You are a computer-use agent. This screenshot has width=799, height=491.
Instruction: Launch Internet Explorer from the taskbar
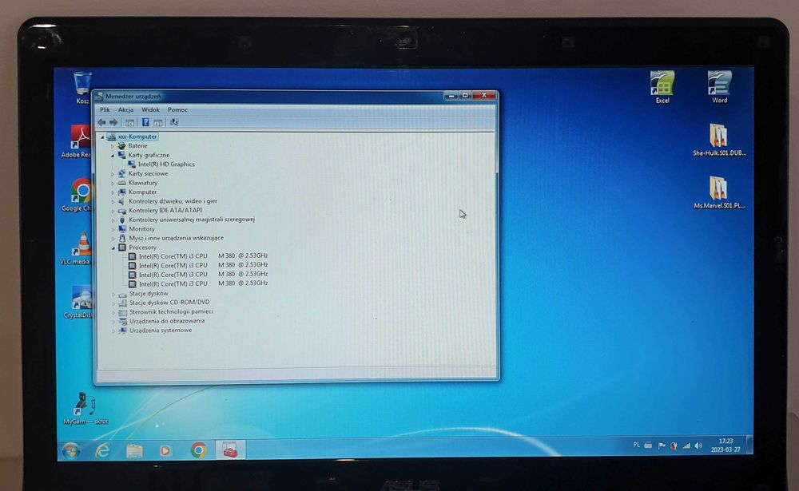103,451
